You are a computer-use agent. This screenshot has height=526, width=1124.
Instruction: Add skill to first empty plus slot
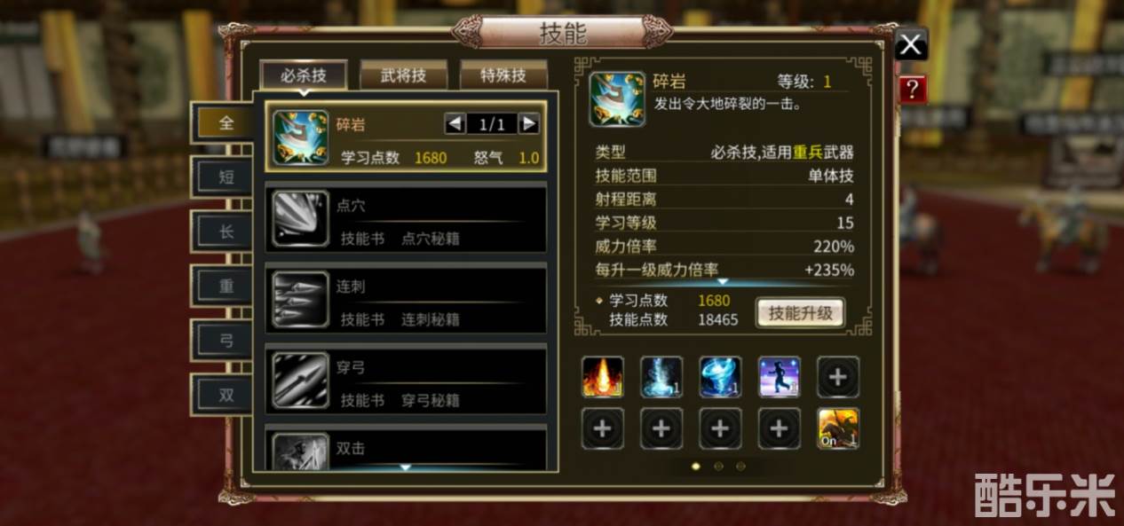coord(838,377)
